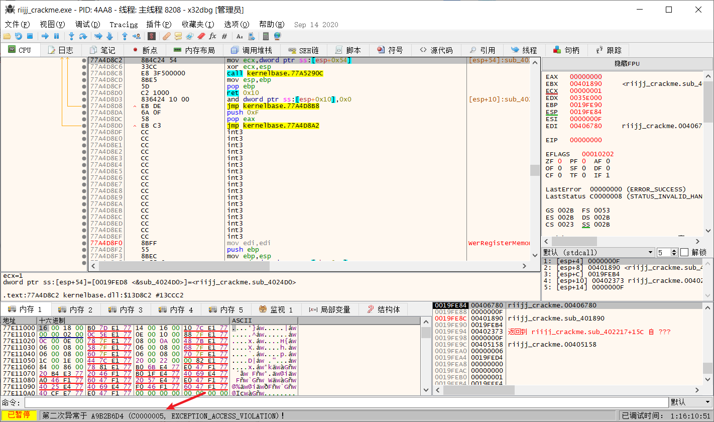Switch to the 线程 tab
Image resolution: width=714 pixels, height=422 pixels.
(524, 50)
